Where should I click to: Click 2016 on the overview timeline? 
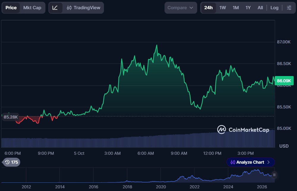pos(94,187)
